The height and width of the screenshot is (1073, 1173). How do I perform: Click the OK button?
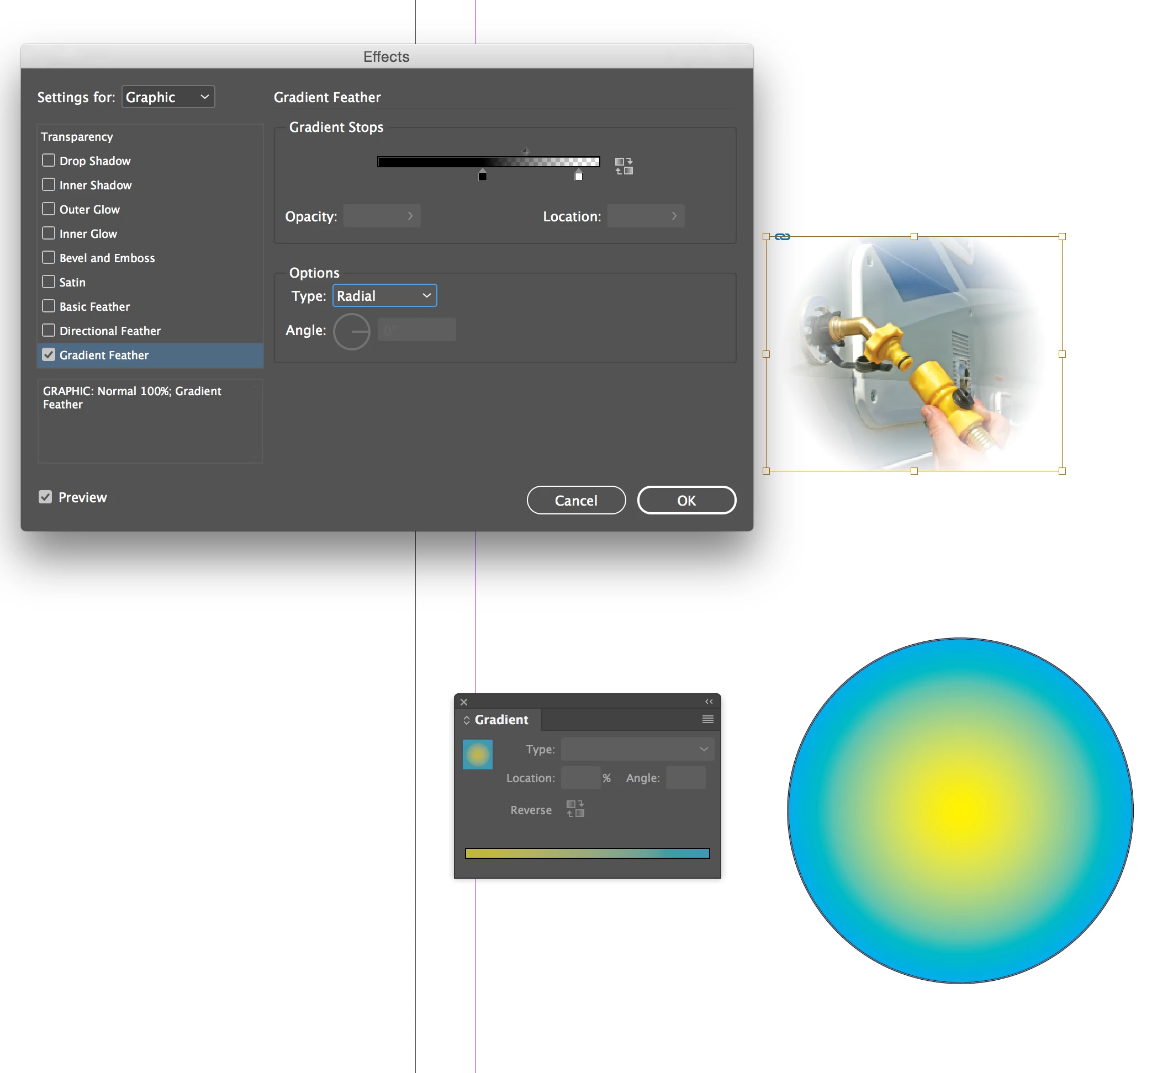686,501
